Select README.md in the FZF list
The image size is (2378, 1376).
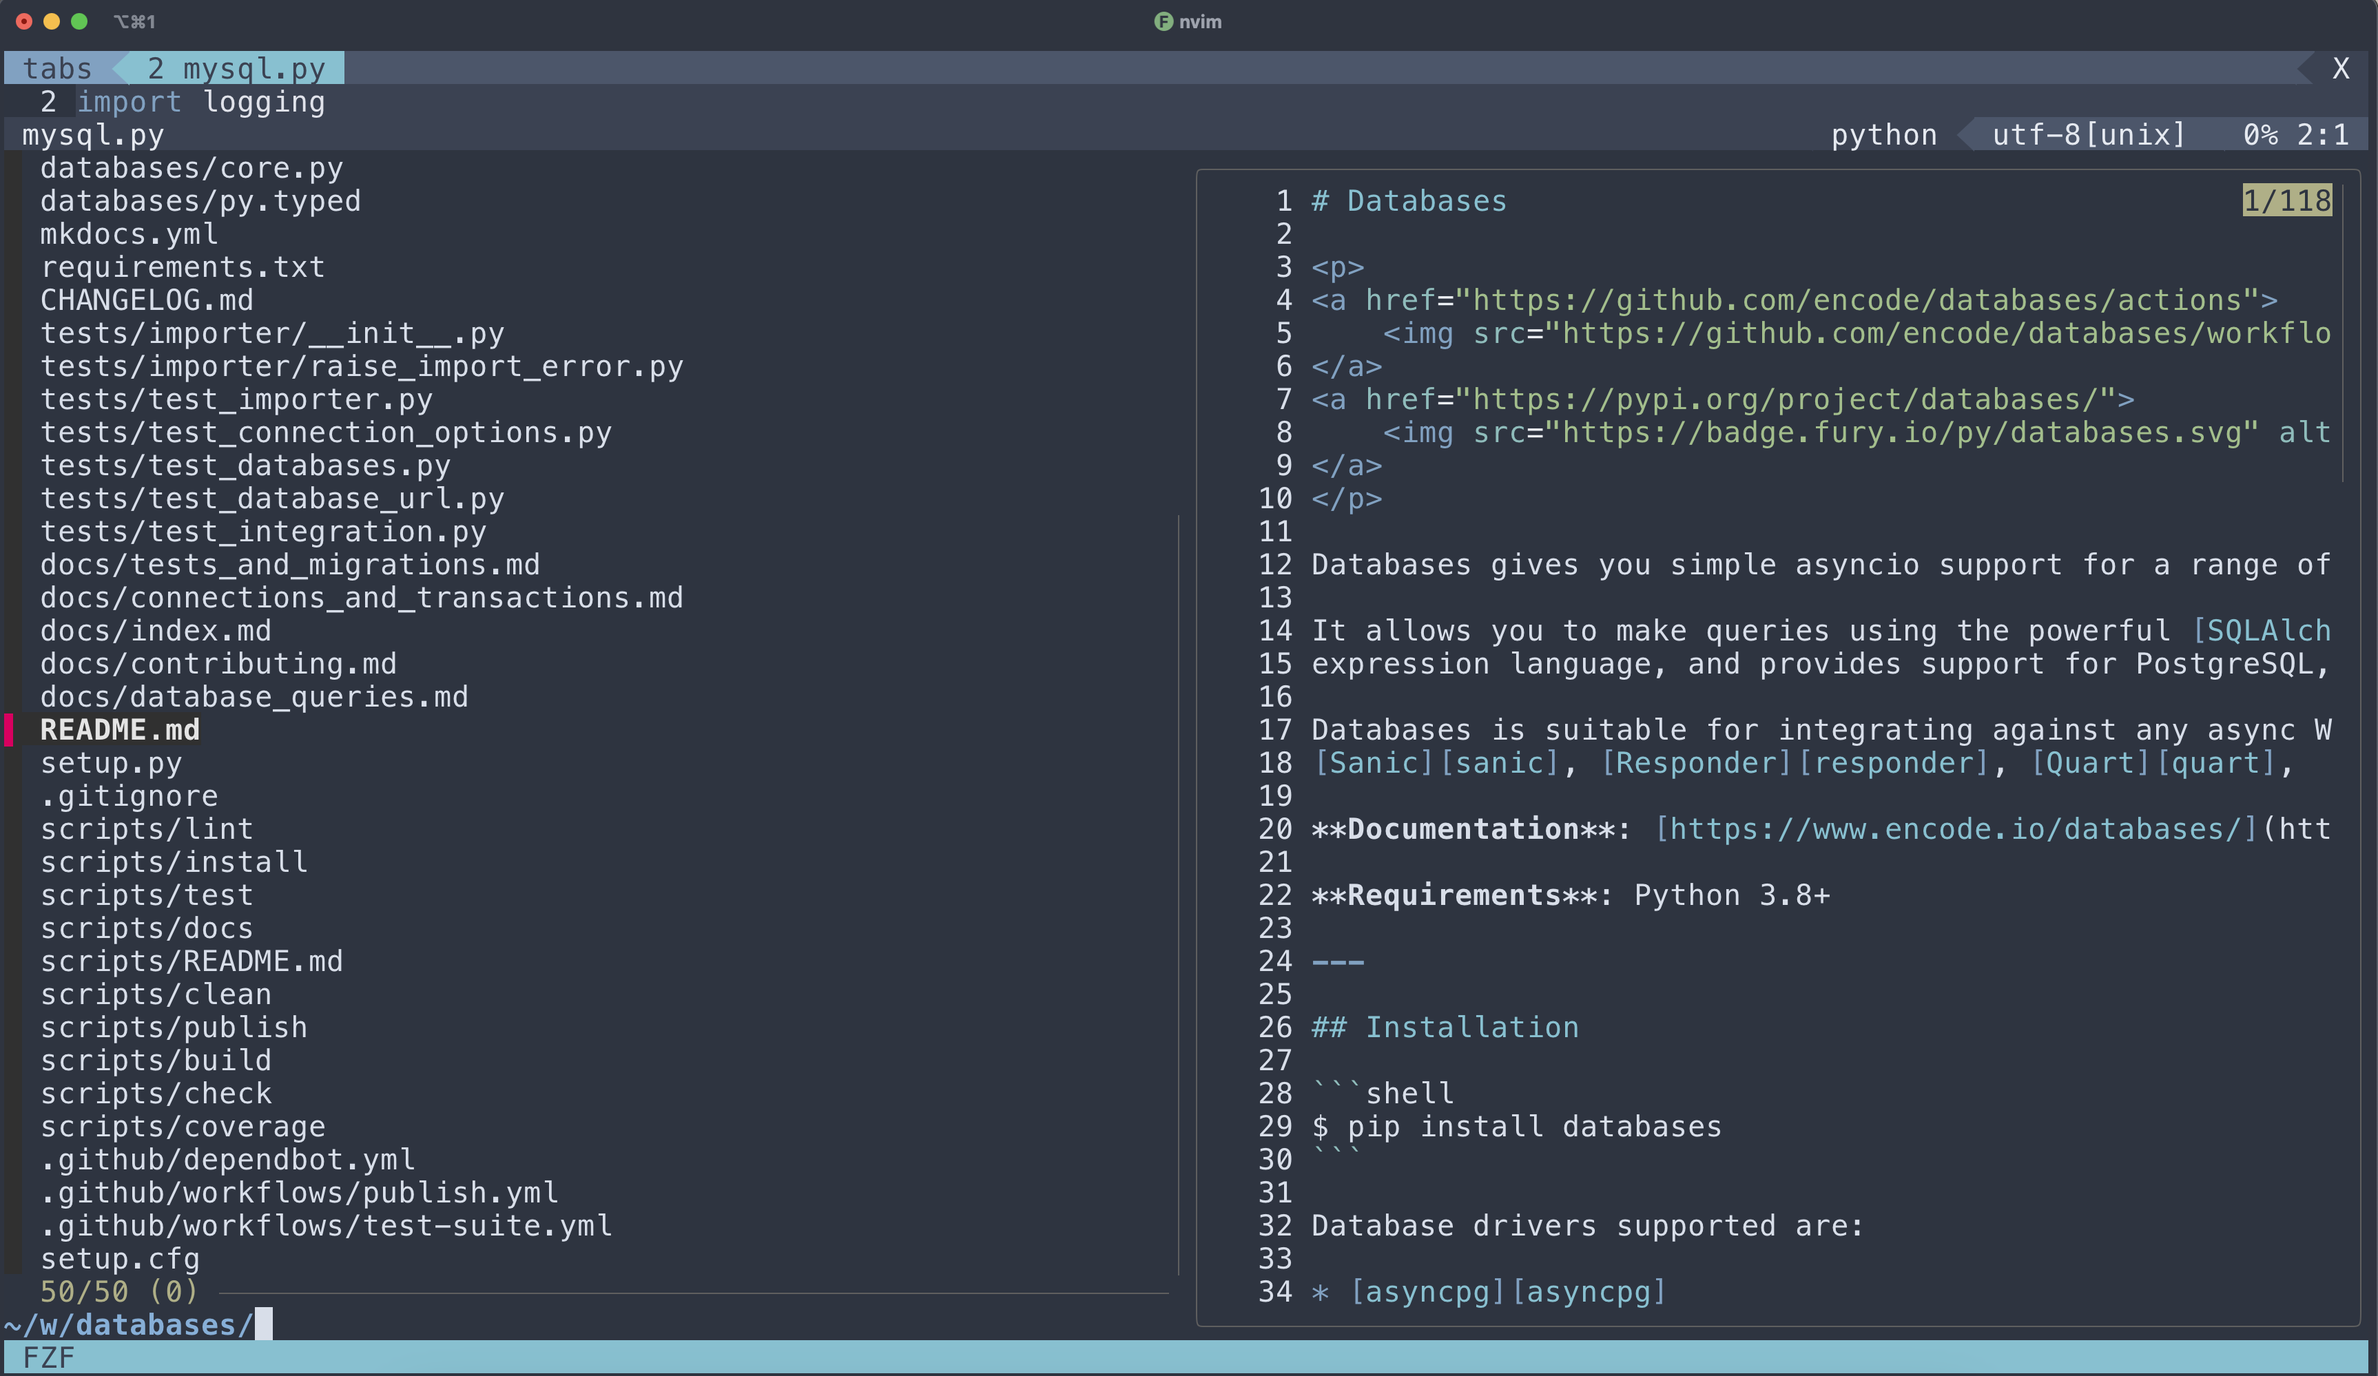click(x=120, y=730)
